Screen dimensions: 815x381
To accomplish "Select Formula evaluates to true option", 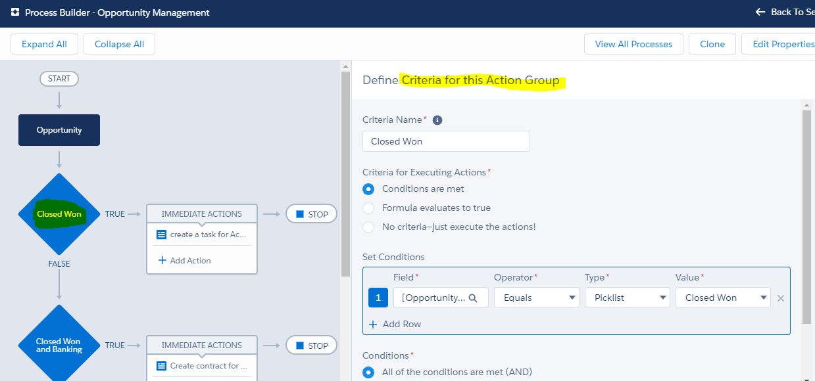I will (369, 208).
